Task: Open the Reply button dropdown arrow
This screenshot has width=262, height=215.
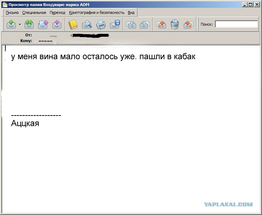Action: [x=20, y=24]
